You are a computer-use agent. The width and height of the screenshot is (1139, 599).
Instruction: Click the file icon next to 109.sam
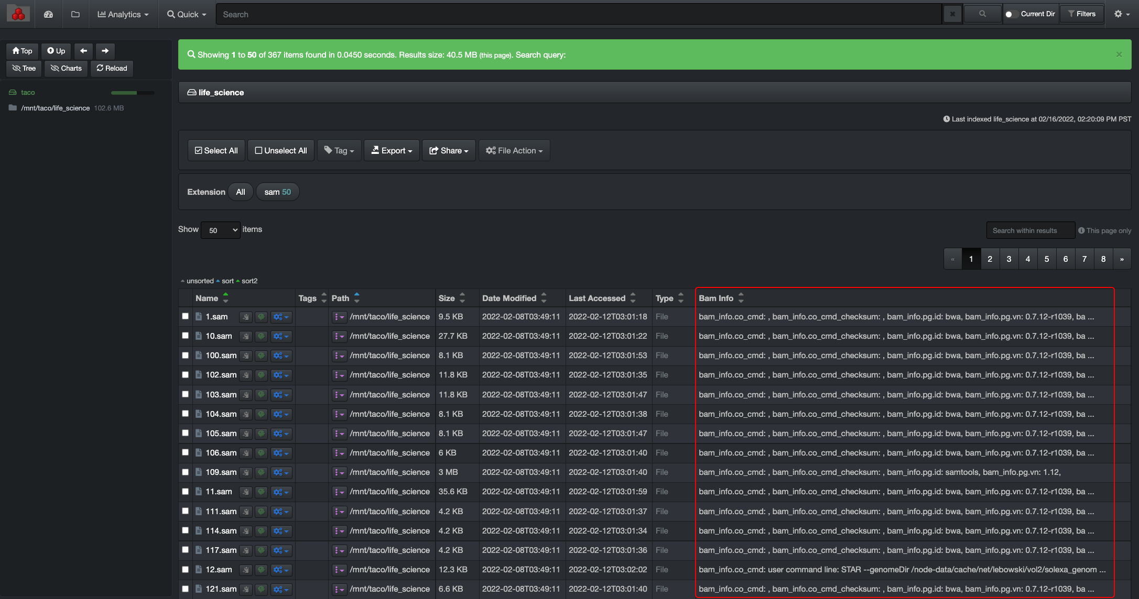click(x=199, y=472)
